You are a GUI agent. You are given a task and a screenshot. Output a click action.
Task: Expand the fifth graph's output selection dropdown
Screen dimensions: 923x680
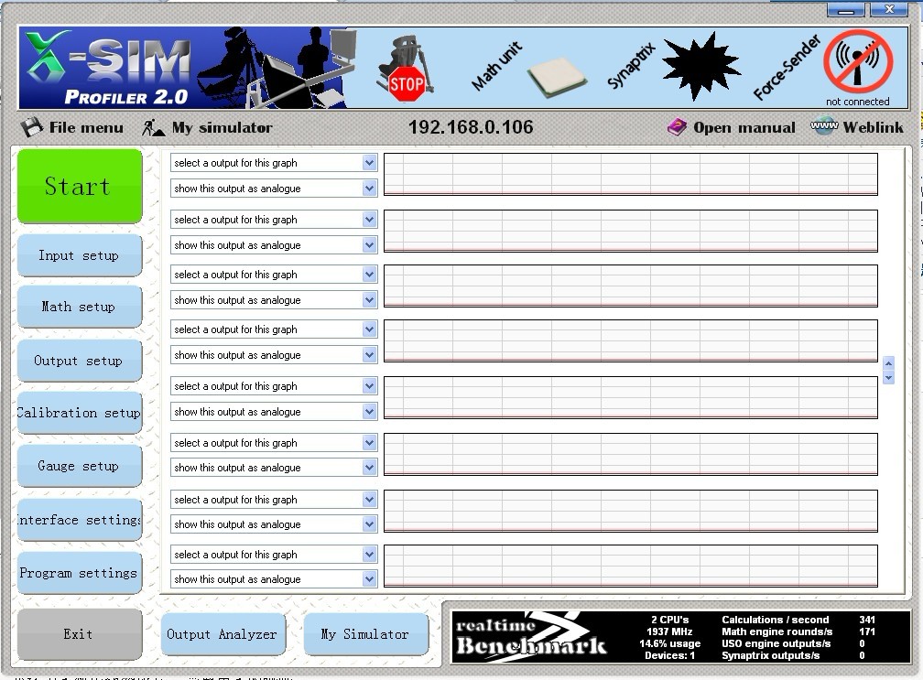369,386
